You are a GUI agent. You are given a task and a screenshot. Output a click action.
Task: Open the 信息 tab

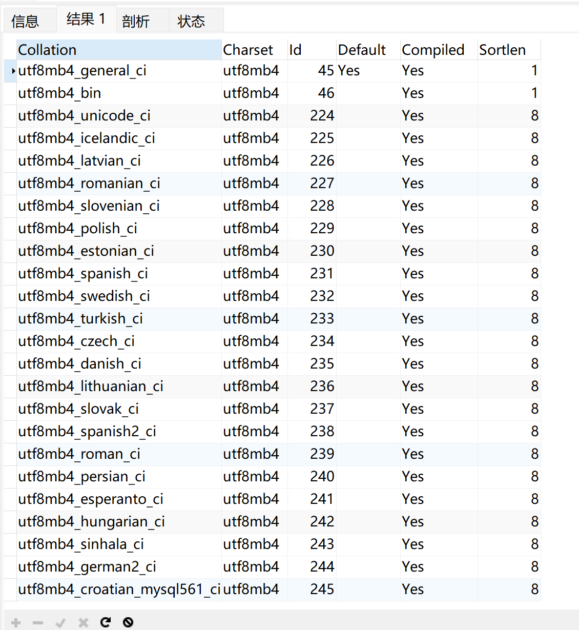point(25,21)
